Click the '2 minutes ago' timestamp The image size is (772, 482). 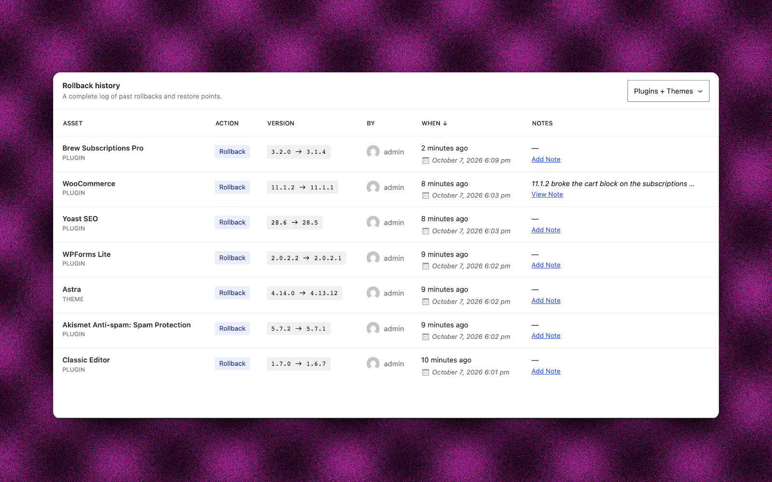pos(444,148)
